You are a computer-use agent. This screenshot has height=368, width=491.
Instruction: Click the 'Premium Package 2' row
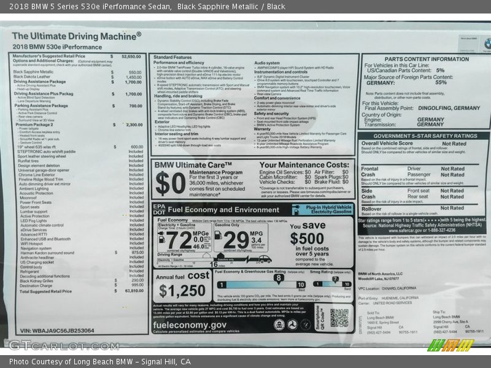79,125
